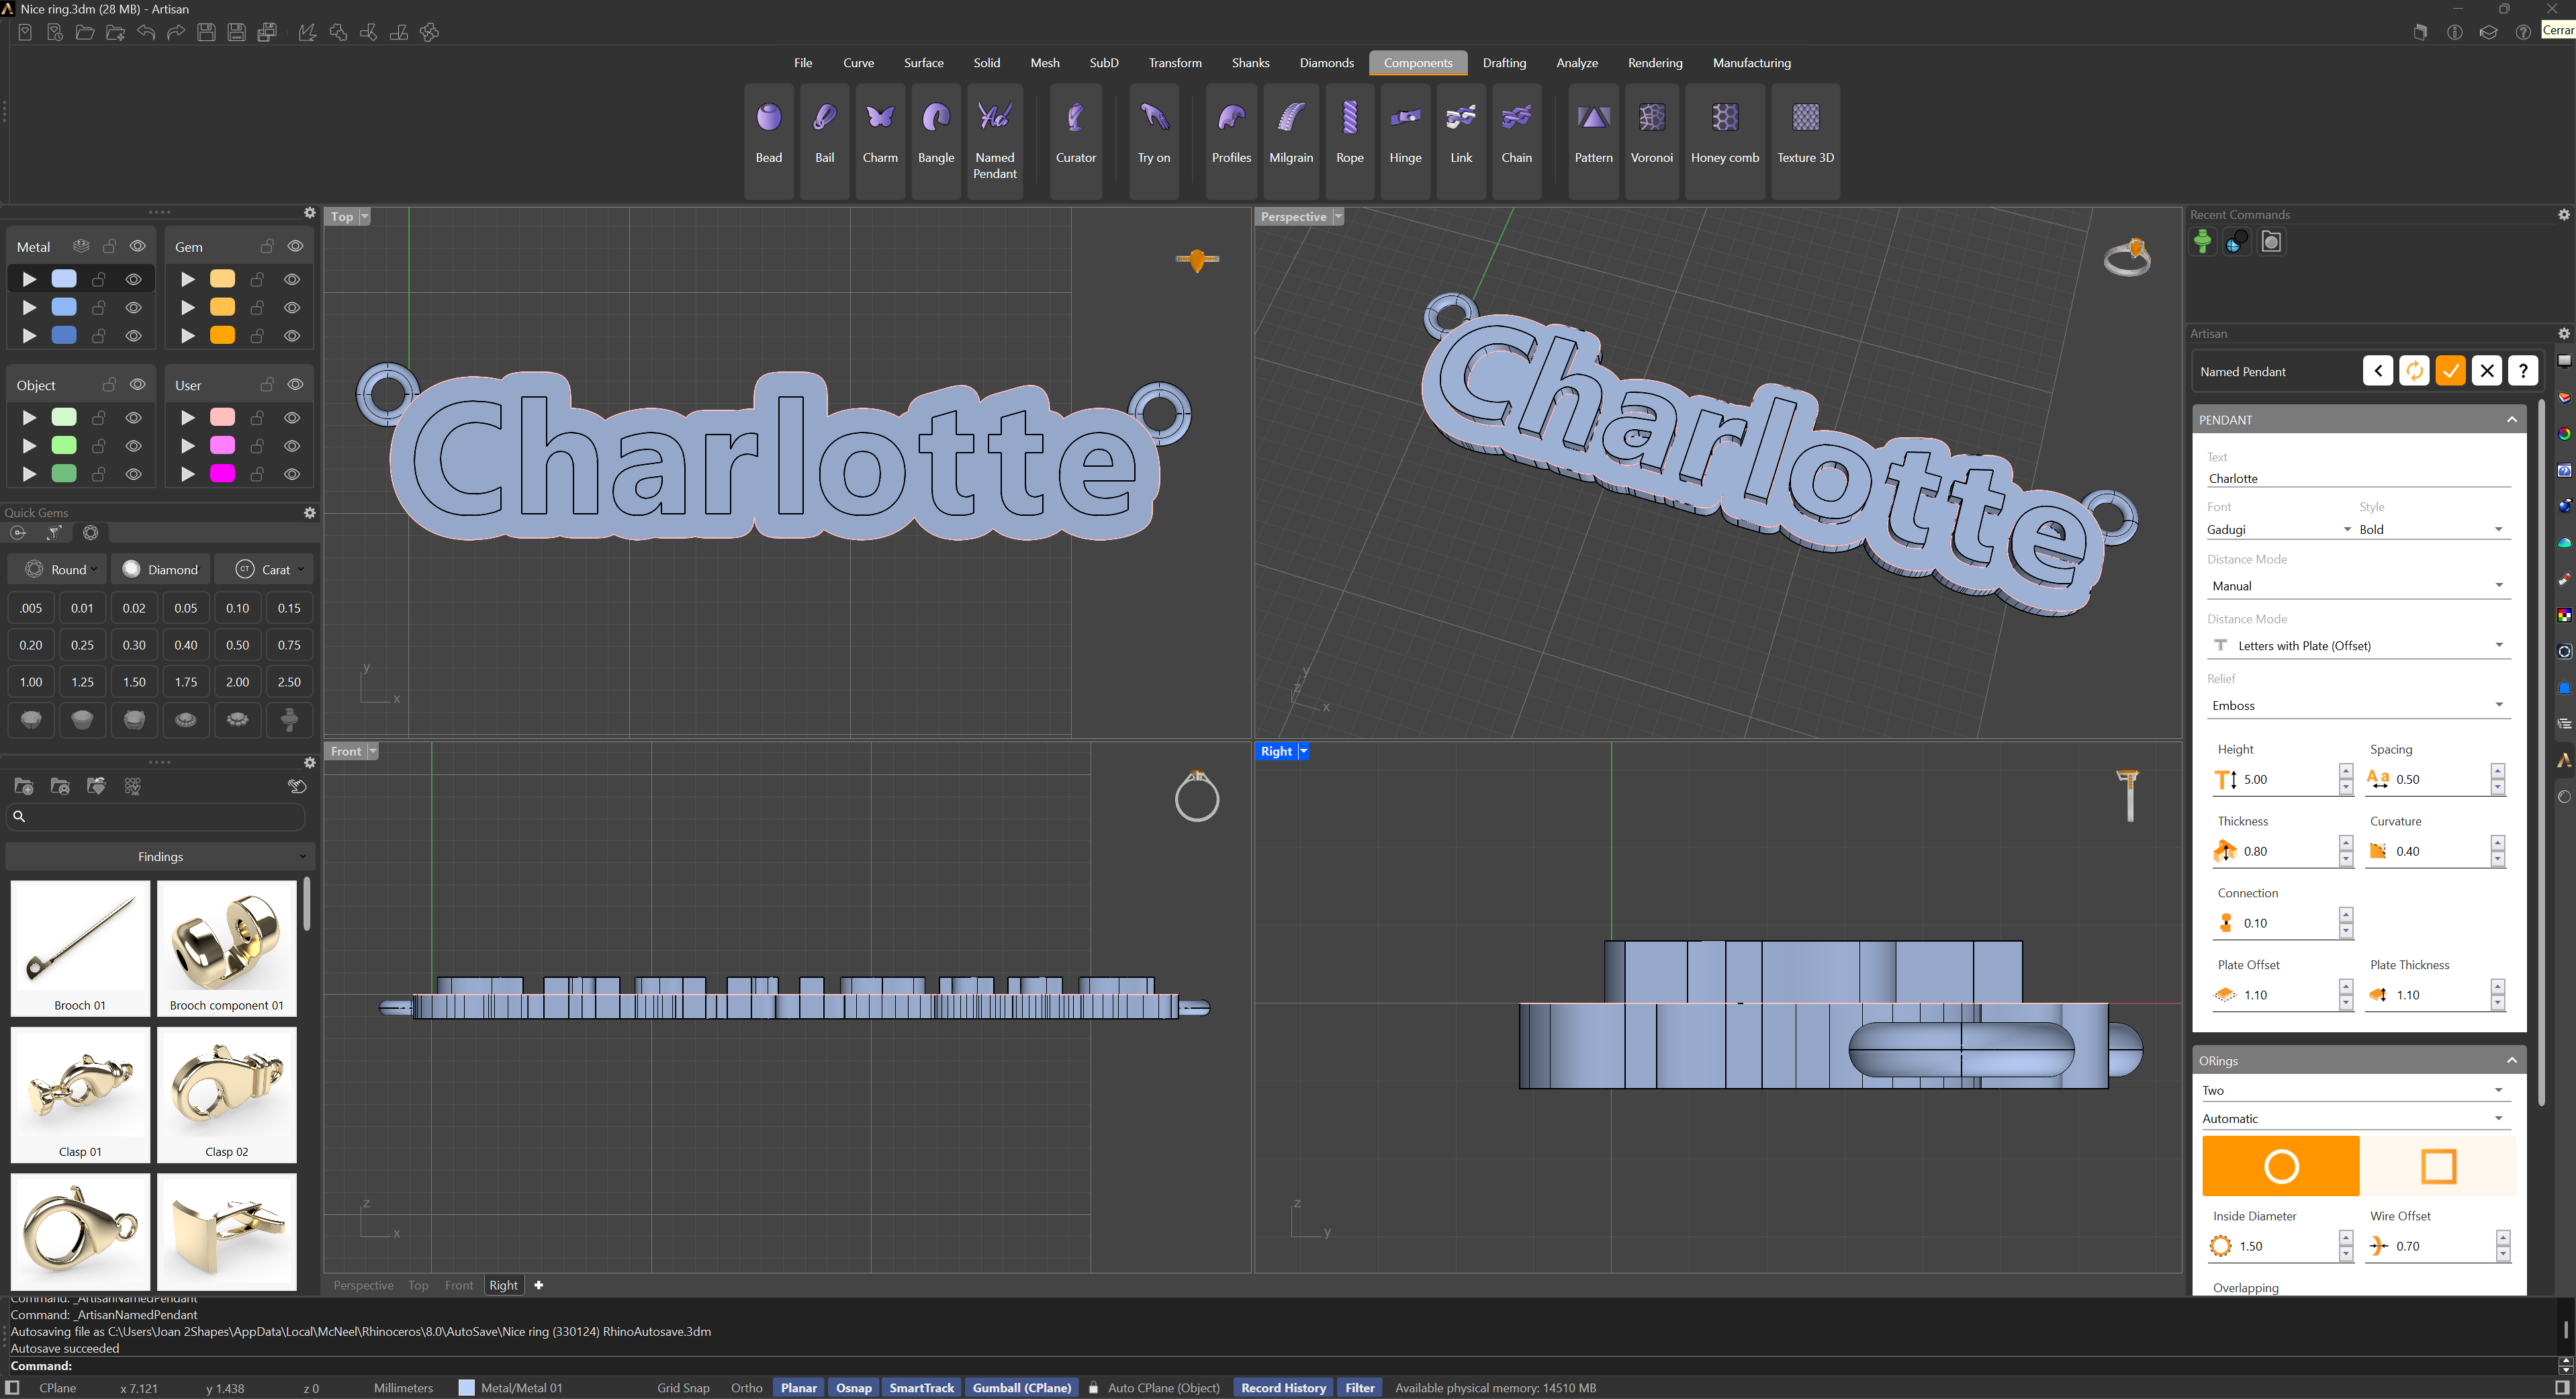Open the Letters with Plate (Offset) dropdown
This screenshot has width=2576, height=1399.
pyautogui.click(x=2357, y=646)
